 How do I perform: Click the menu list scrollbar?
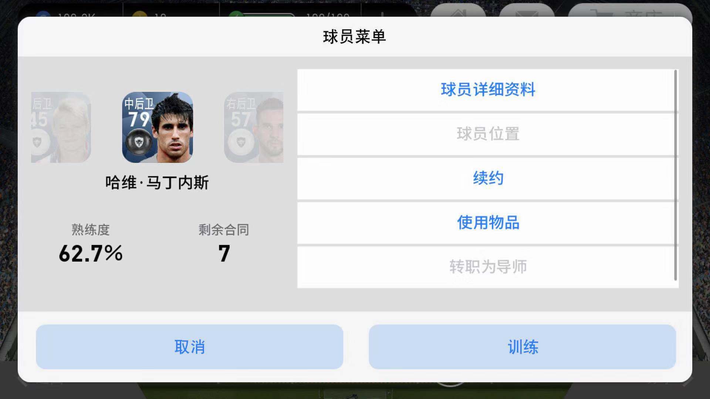676,175
